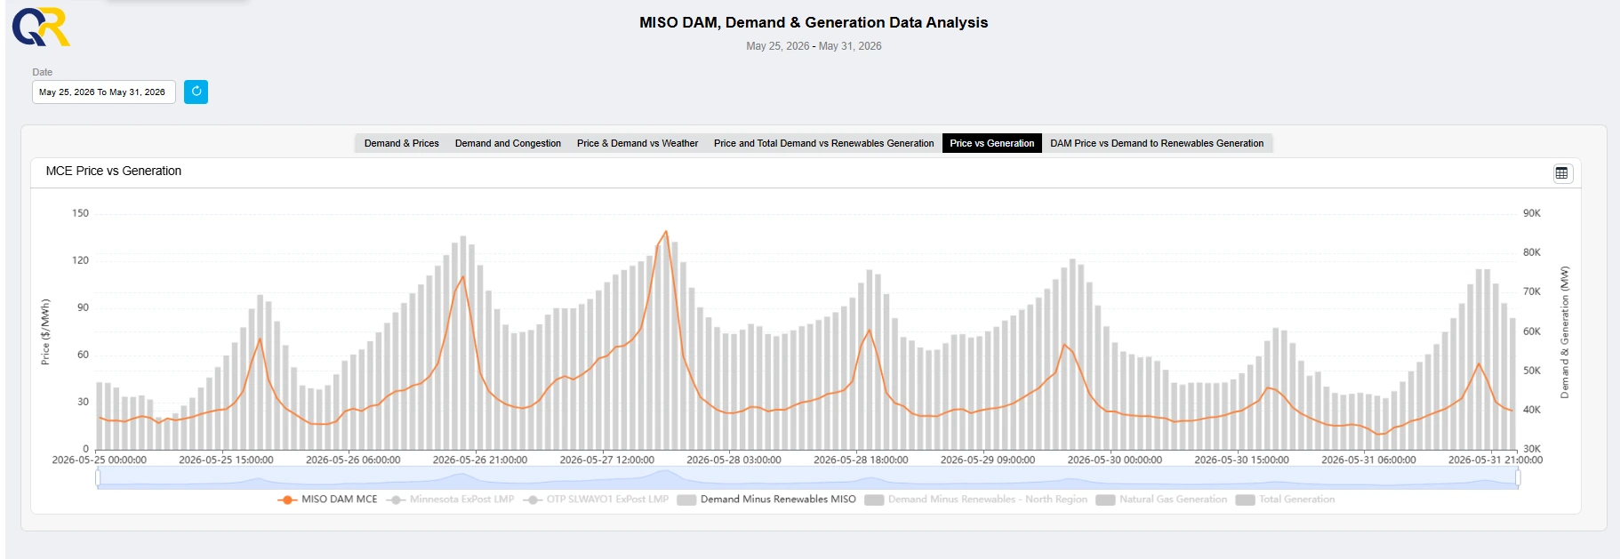This screenshot has width=1620, height=559.
Task: Select the Price vs Generation tab
Action: [992, 143]
